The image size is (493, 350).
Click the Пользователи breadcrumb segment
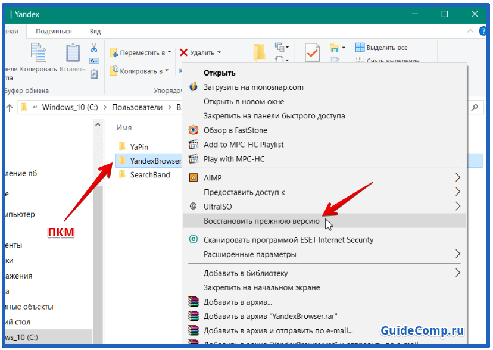coord(137,108)
